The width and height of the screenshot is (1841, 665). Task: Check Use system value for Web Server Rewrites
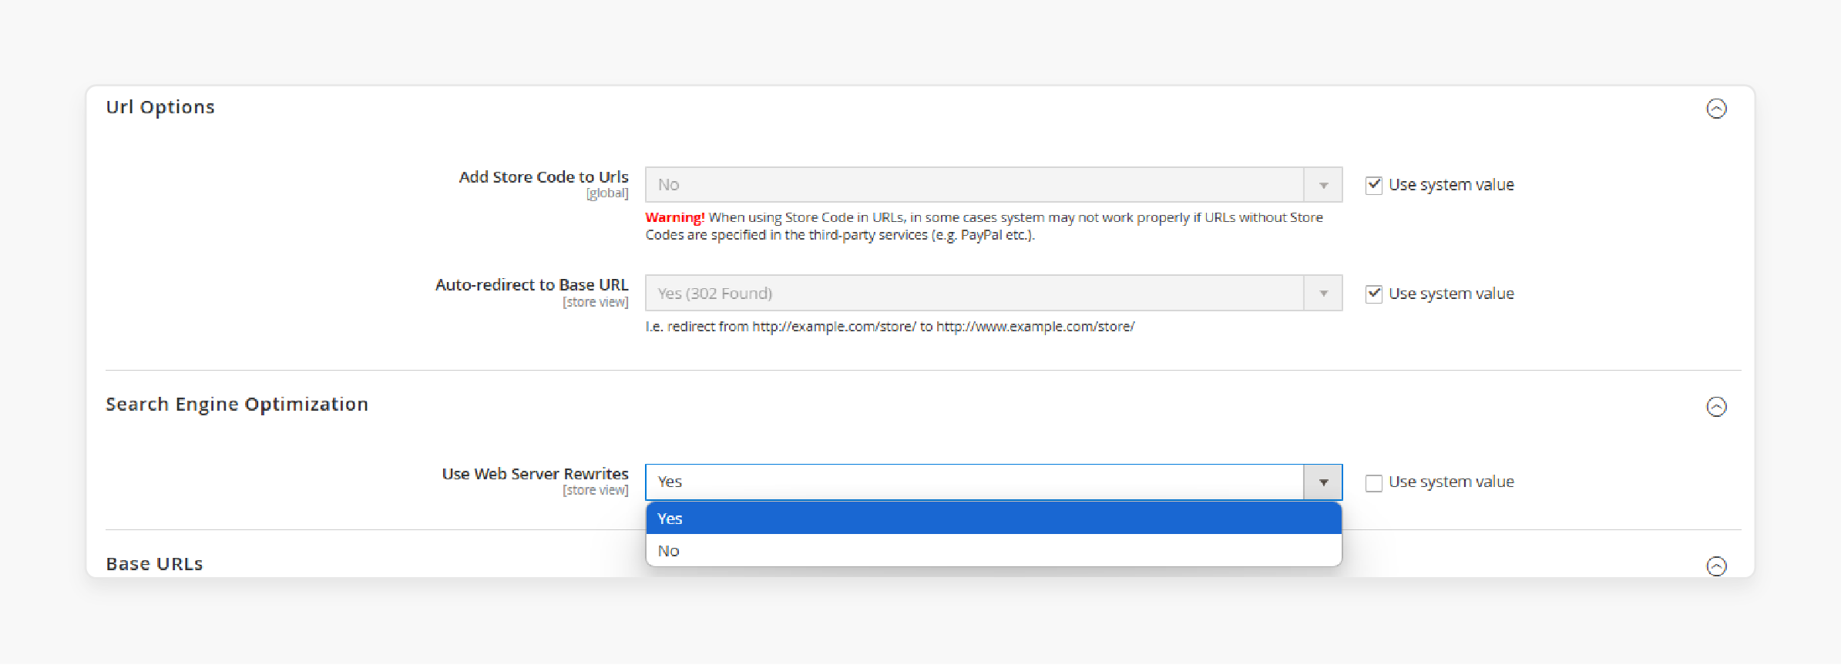1373,482
